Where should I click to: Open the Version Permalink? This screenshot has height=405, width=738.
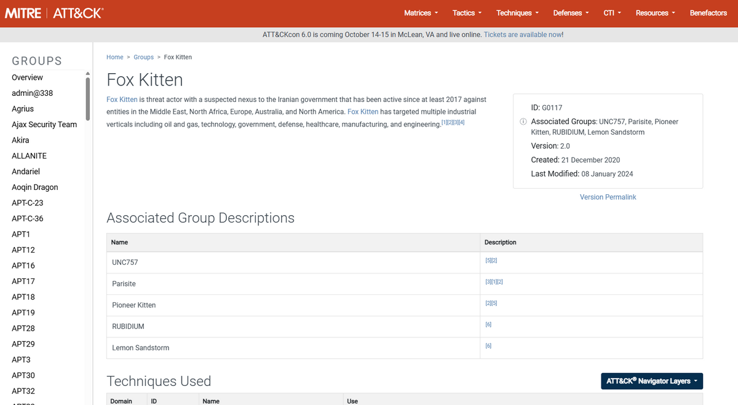(608, 197)
